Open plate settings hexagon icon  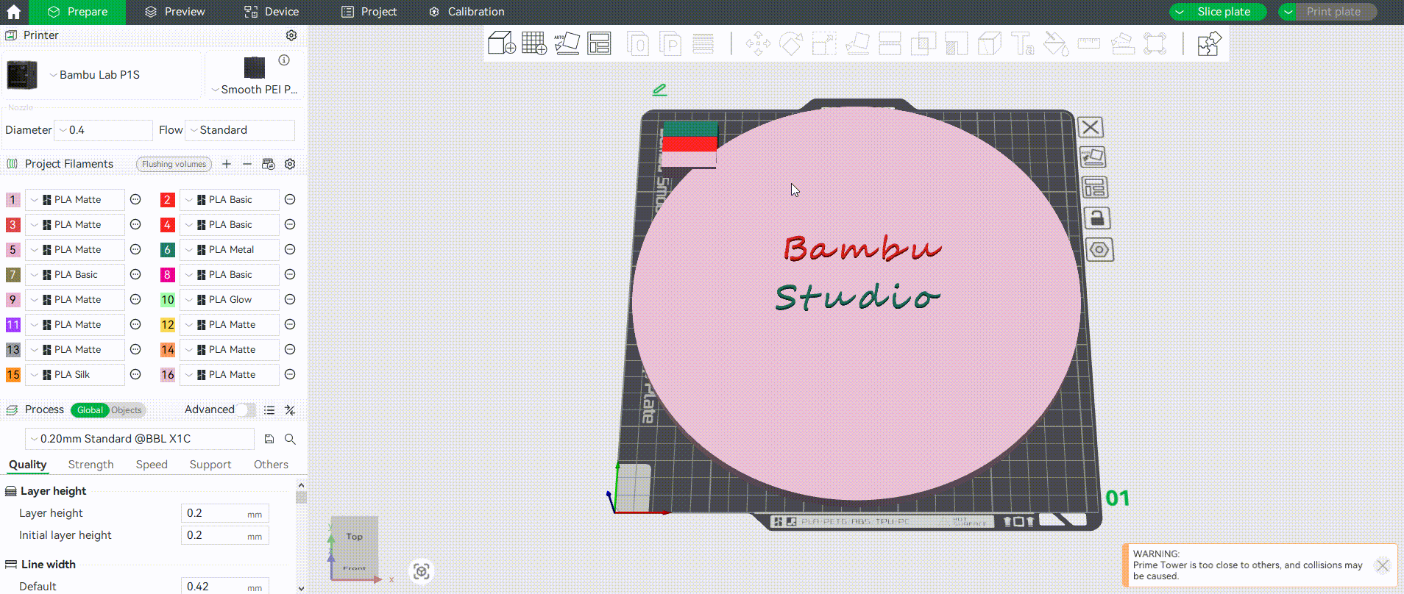(x=1099, y=250)
